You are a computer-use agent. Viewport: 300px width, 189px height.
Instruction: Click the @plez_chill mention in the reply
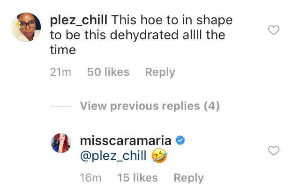pyautogui.click(x=113, y=156)
